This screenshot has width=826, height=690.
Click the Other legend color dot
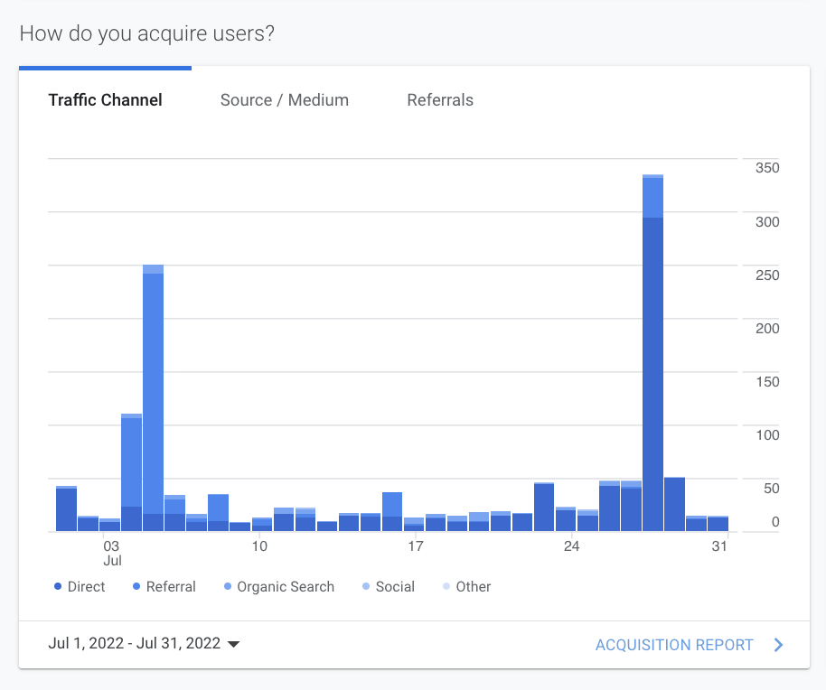(x=446, y=587)
